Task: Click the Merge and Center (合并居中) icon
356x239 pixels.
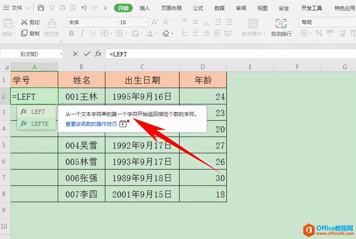Action: (253, 24)
